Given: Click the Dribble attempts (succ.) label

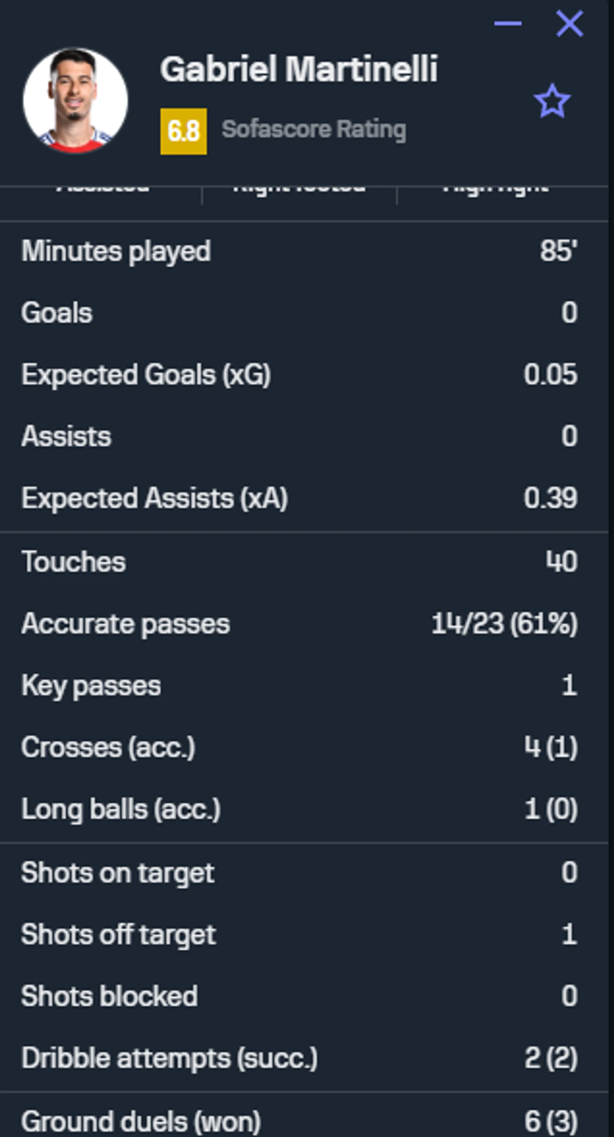Looking at the screenshot, I should coord(169,1058).
